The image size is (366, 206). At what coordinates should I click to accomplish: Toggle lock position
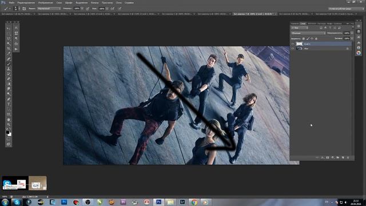point(312,38)
